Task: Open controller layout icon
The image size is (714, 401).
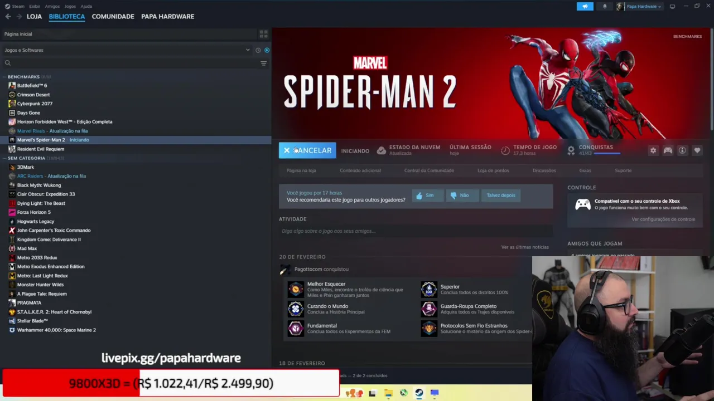Action: pos(668,150)
